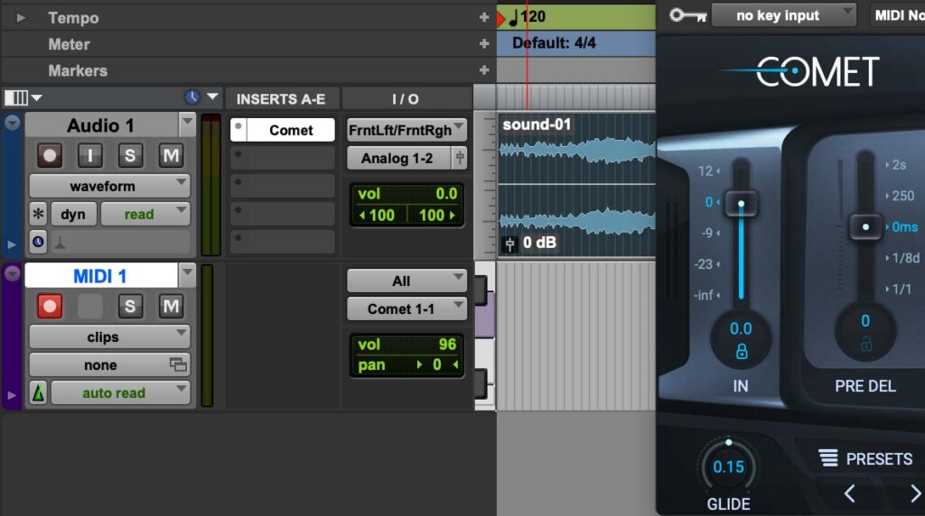925x516 pixels.
Task: Click the key input icon in Comet
Action: [687, 15]
